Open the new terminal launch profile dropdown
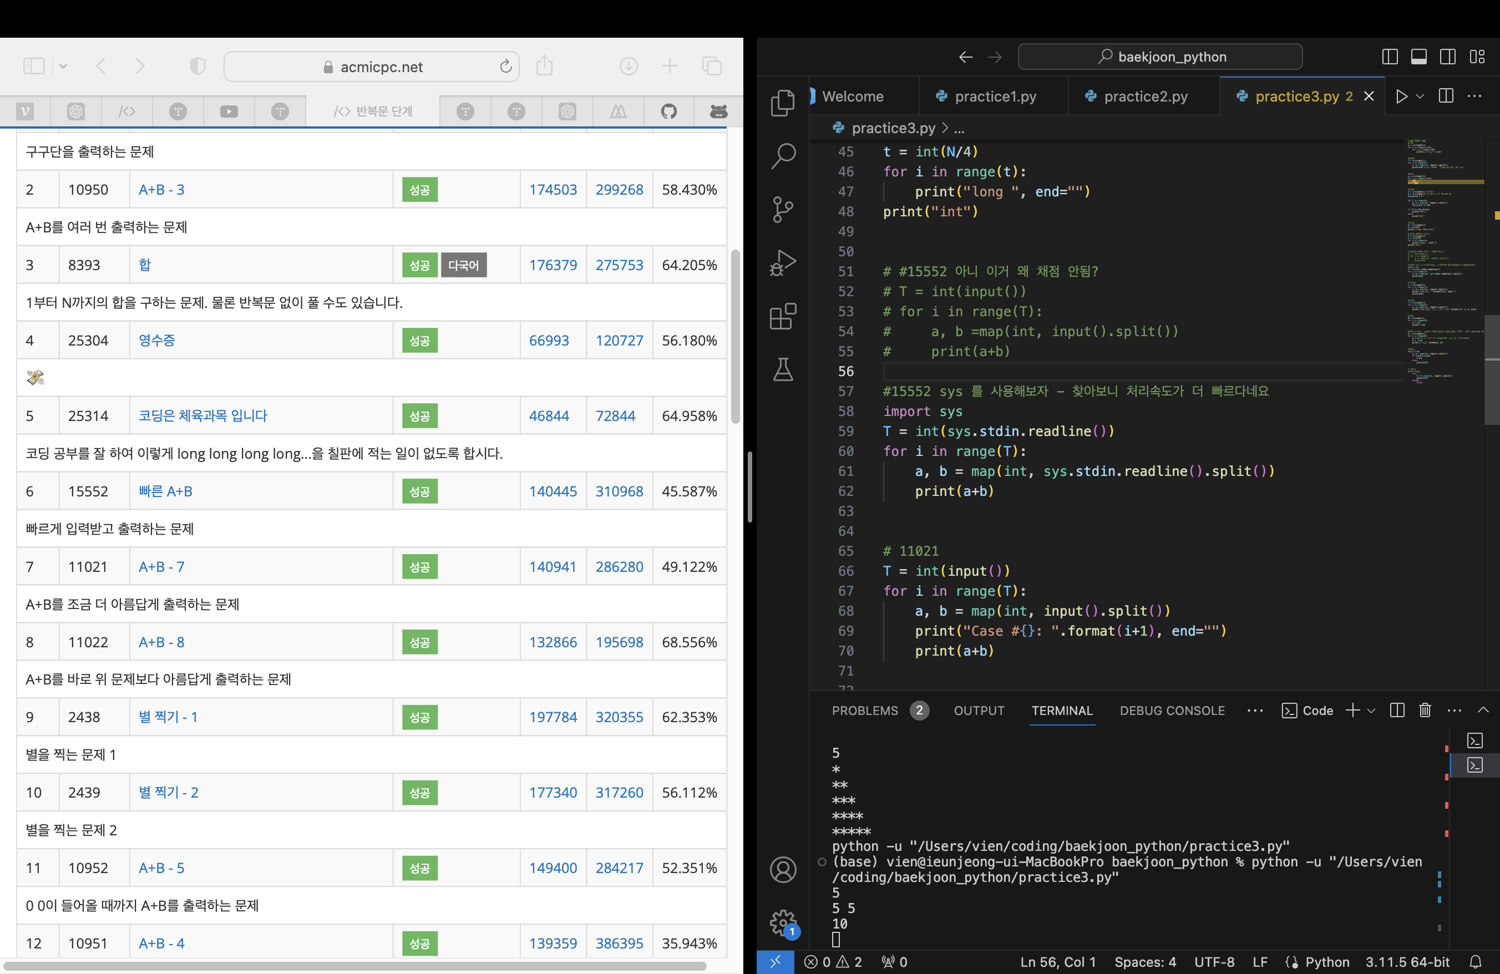 [x=1371, y=711]
